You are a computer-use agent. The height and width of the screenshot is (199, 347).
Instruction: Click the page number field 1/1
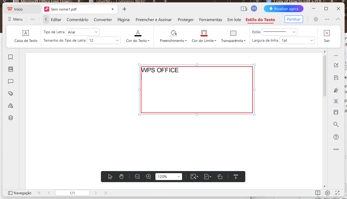tap(72, 193)
